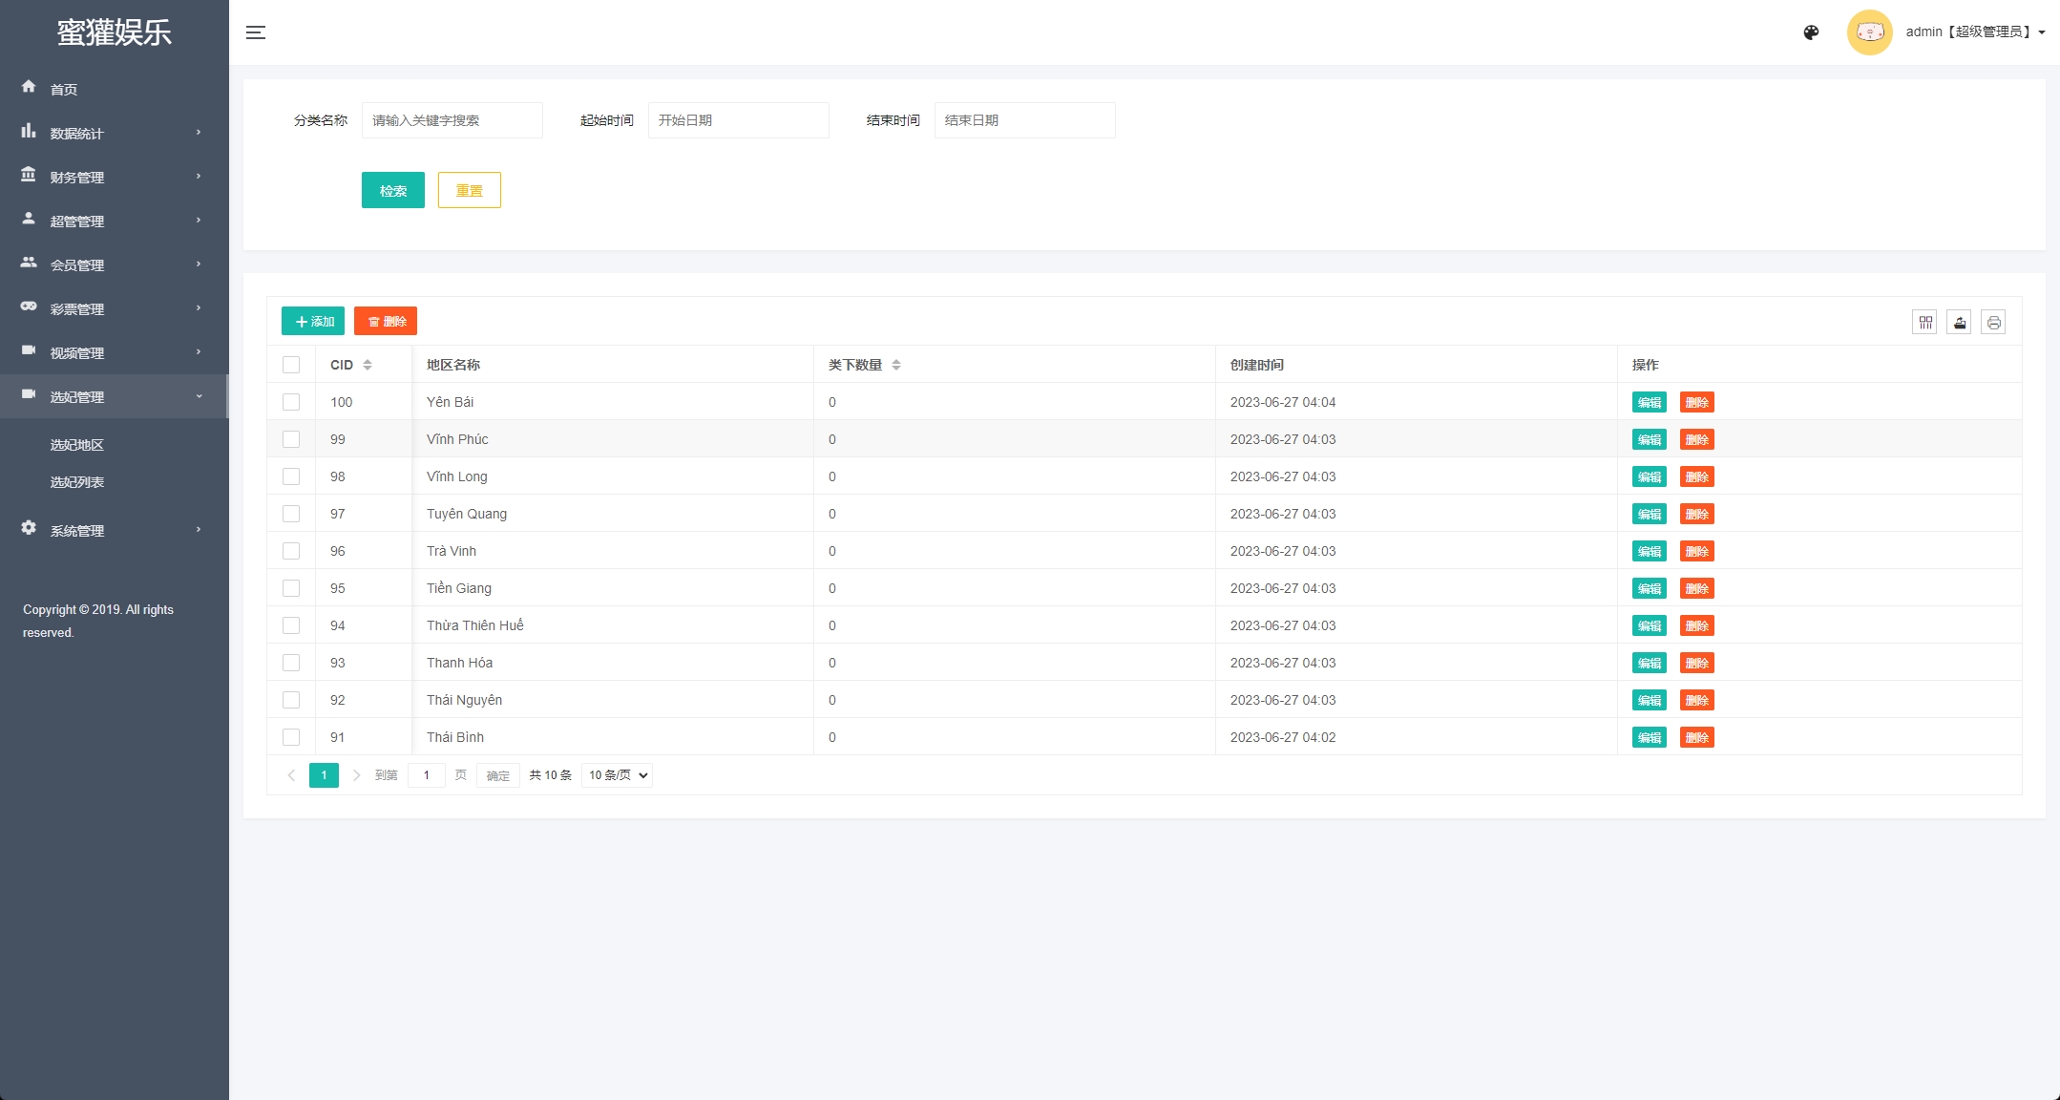Go to the next pagination page
Screen dimensions: 2060x1100
pyautogui.click(x=356, y=775)
